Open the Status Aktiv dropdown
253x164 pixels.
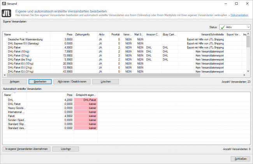(235, 27)
